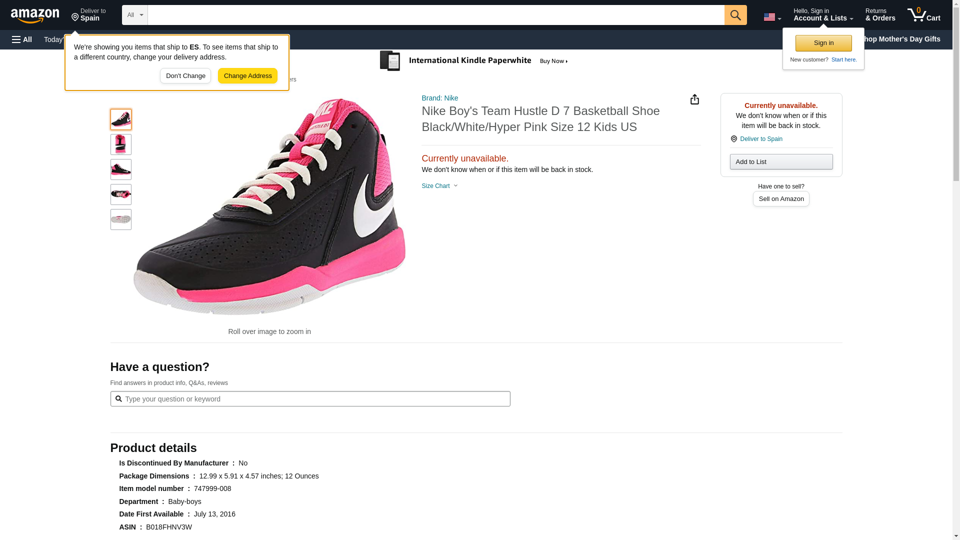The image size is (960, 540).
Task: Click the Sign in button
Action: [823, 43]
